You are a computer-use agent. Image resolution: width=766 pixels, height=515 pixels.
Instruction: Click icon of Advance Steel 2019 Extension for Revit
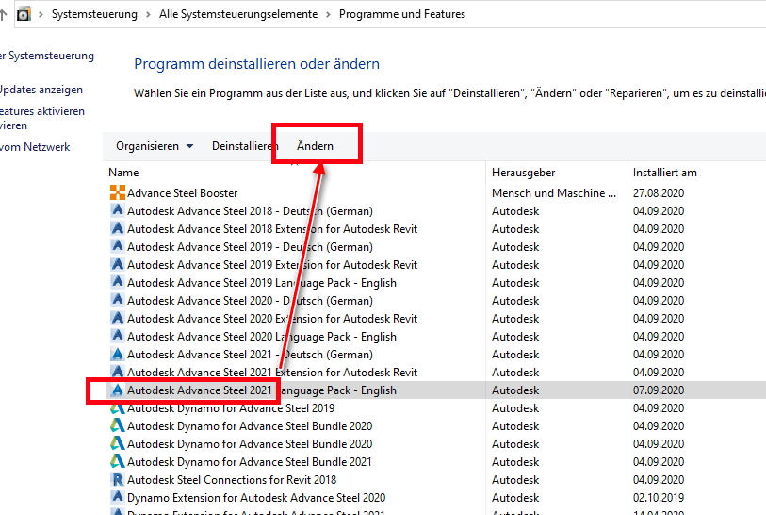[x=117, y=264]
